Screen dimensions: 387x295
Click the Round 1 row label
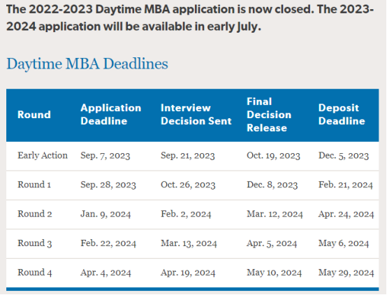point(34,185)
